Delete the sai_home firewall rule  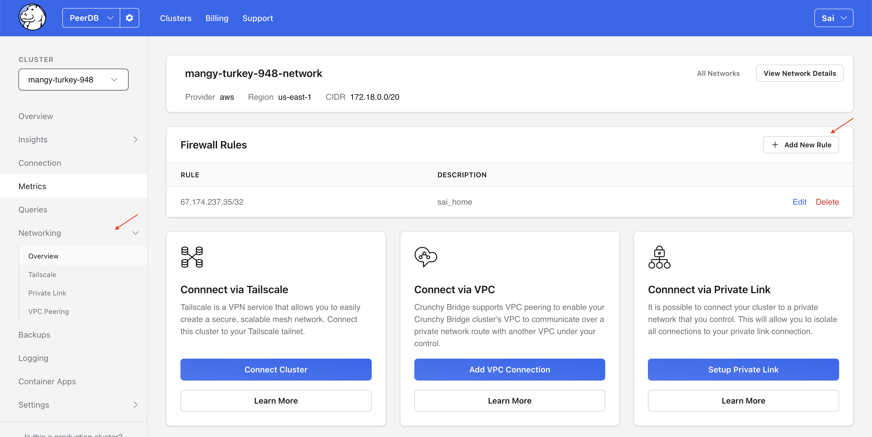point(827,202)
